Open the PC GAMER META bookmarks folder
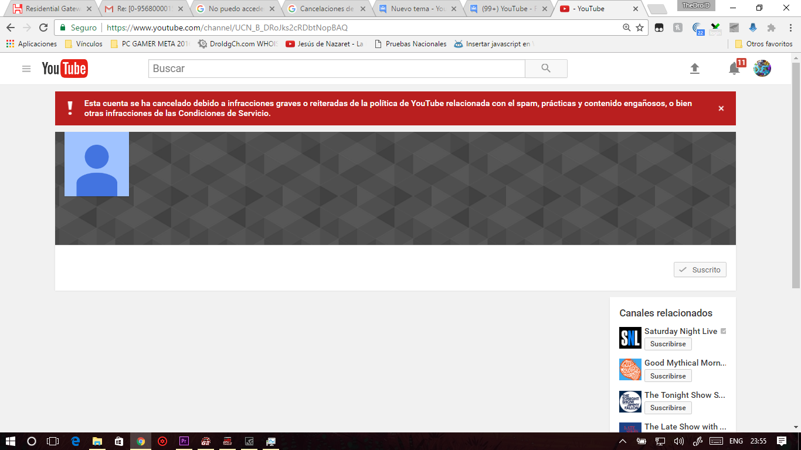Image resolution: width=801 pixels, height=450 pixels. 150,44
